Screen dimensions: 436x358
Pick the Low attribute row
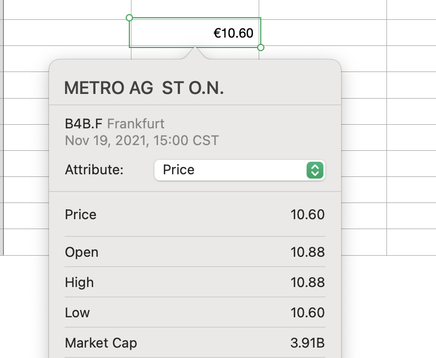[x=195, y=313]
